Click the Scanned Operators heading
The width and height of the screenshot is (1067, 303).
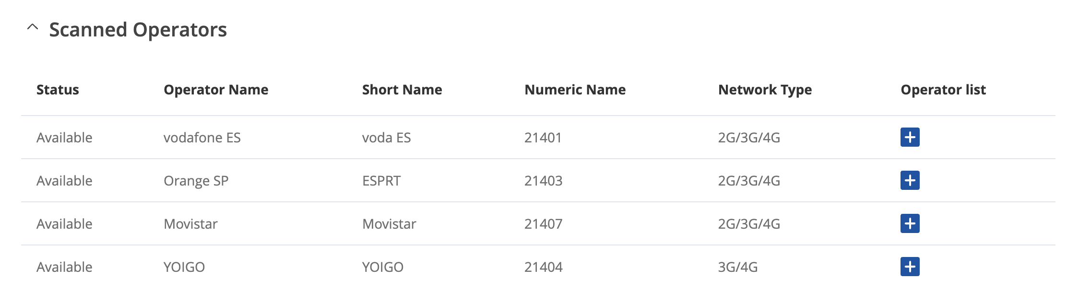pyautogui.click(x=138, y=30)
